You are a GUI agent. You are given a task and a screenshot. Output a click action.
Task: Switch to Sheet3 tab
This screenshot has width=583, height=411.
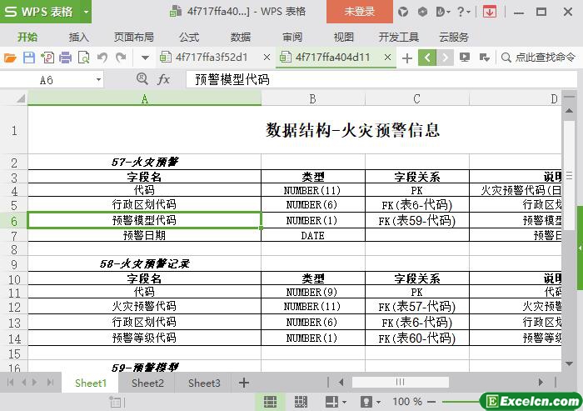point(204,383)
